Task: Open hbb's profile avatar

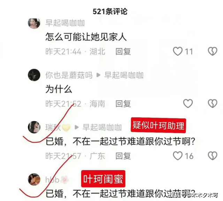Action: [34, 179]
